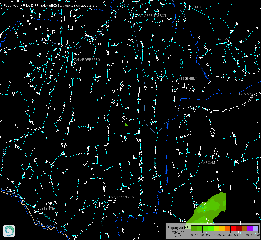This screenshot has height=240, width=261.
Task: Click the MARCALI city label
Action: (x=208, y=163)
